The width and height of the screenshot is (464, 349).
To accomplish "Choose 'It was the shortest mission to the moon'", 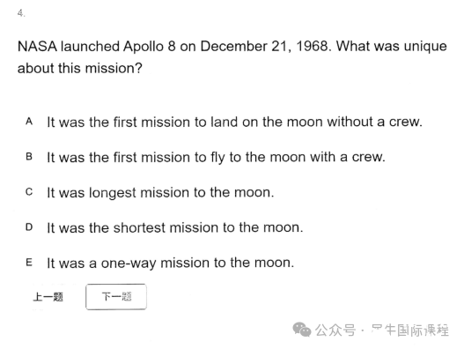I will coord(175,227).
